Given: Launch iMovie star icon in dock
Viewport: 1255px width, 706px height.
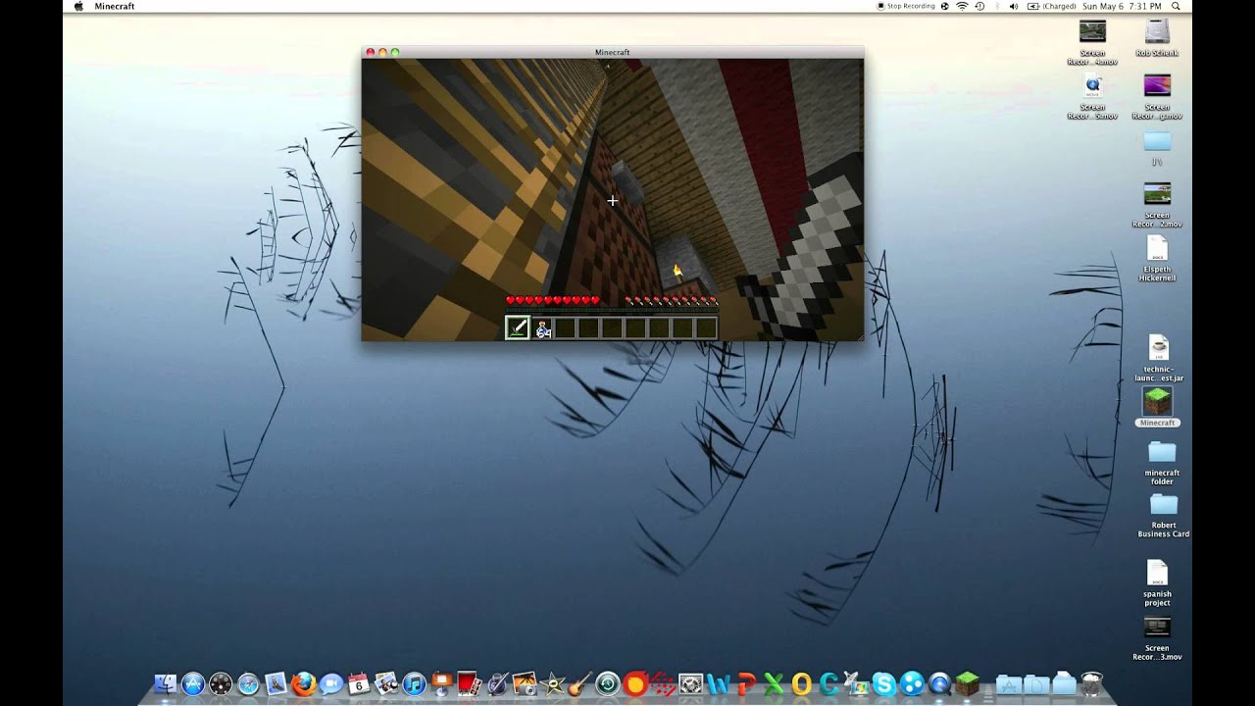Looking at the screenshot, I should click(x=552, y=683).
